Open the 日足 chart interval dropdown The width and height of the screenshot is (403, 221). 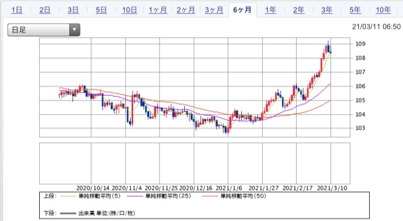[44, 30]
